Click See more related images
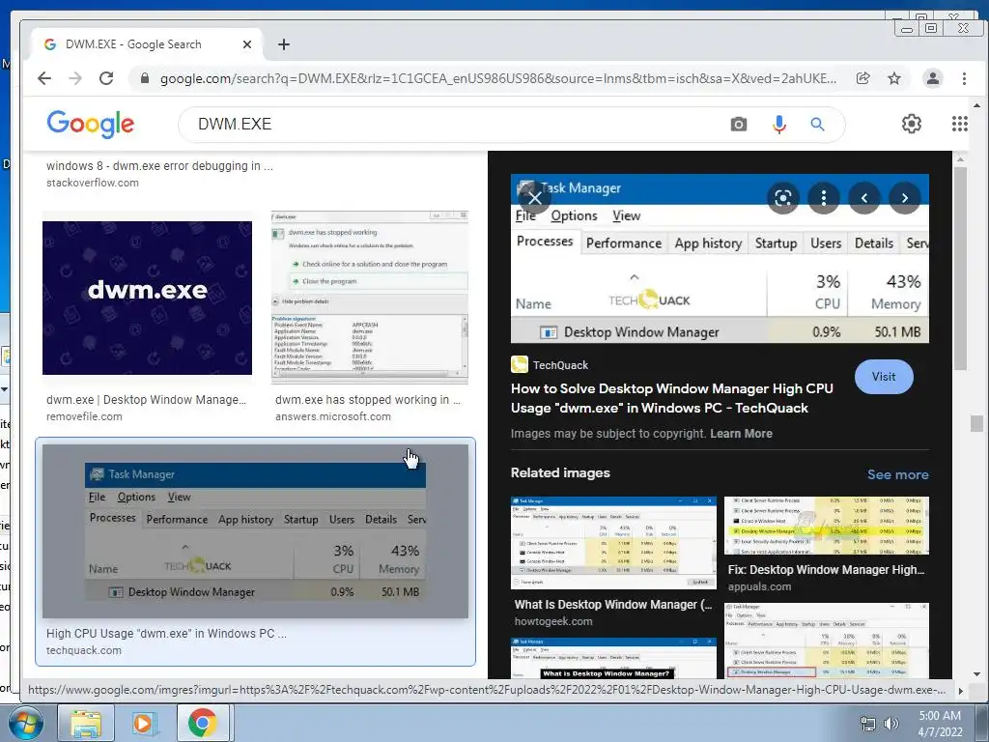The height and width of the screenshot is (742, 989). tap(897, 474)
